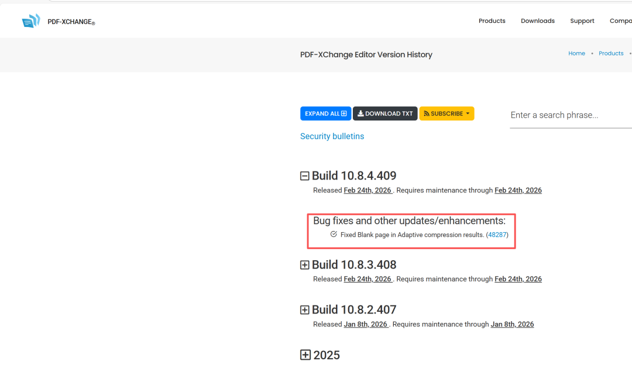Image resolution: width=632 pixels, height=365 pixels.
Task: Open issue link 48287
Action: (x=497, y=235)
